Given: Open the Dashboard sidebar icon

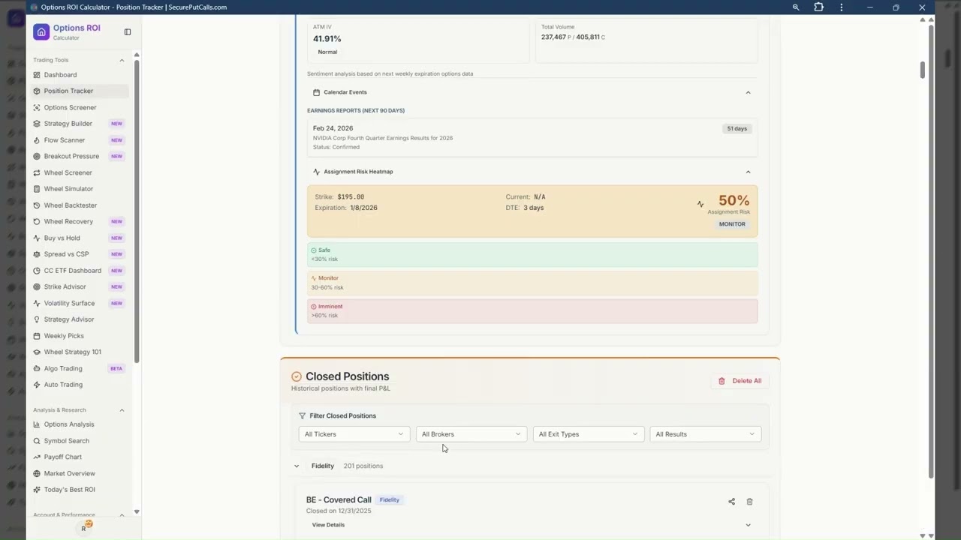Looking at the screenshot, I should 37,75.
